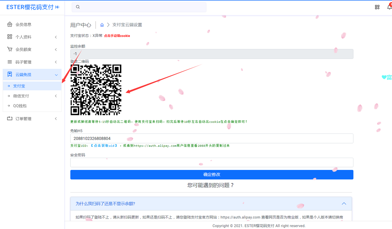
Task: Focus the top search input field
Action: click(x=139, y=7)
